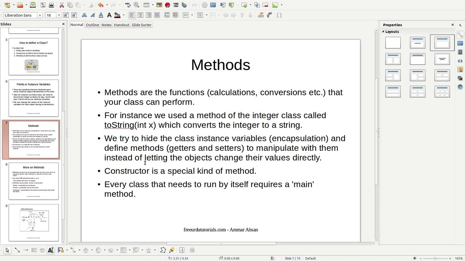Increase font size icon
The image size is (465, 261).
pyautogui.click(x=66, y=15)
